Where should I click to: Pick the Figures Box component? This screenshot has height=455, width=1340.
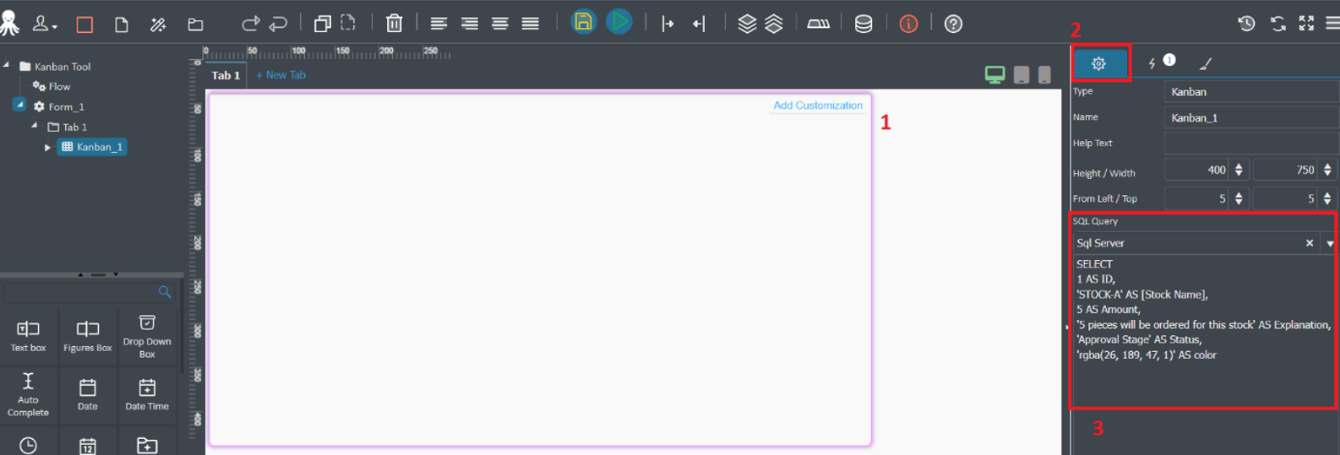tap(88, 336)
